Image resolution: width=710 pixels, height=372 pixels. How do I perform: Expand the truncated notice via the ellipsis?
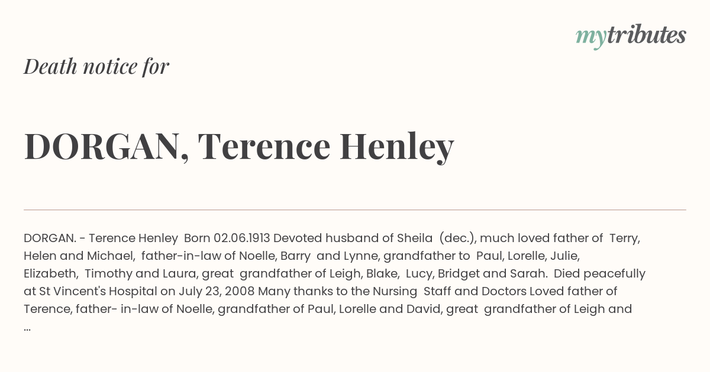click(27, 327)
